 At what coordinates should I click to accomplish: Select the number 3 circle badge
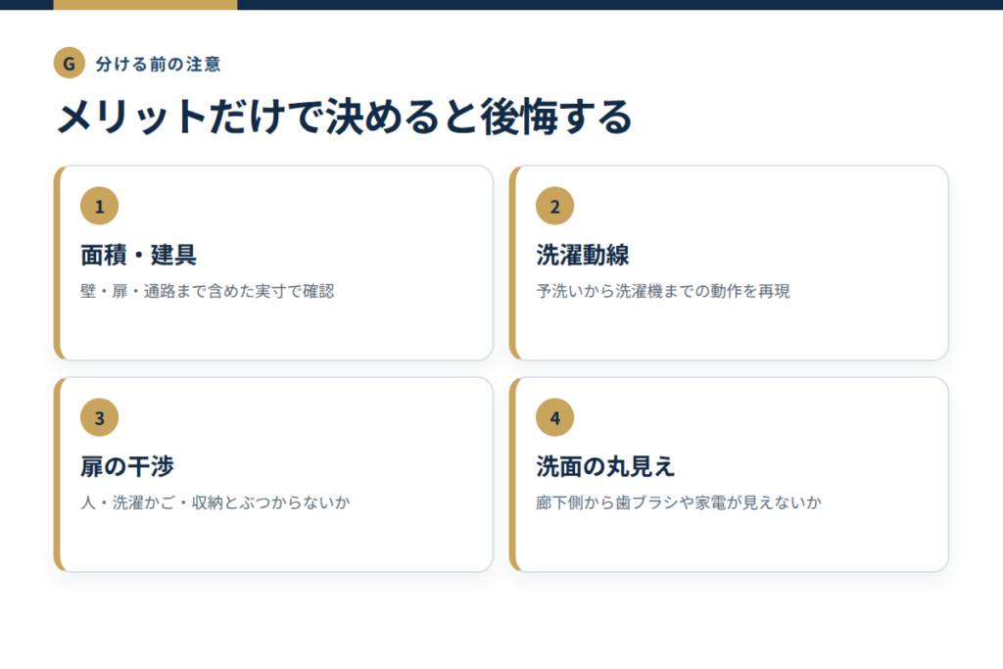pyautogui.click(x=99, y=417)
